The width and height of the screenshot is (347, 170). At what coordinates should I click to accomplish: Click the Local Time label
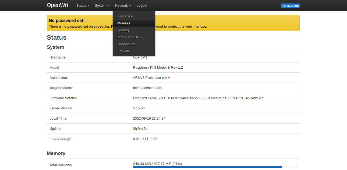tap(58, 119)
